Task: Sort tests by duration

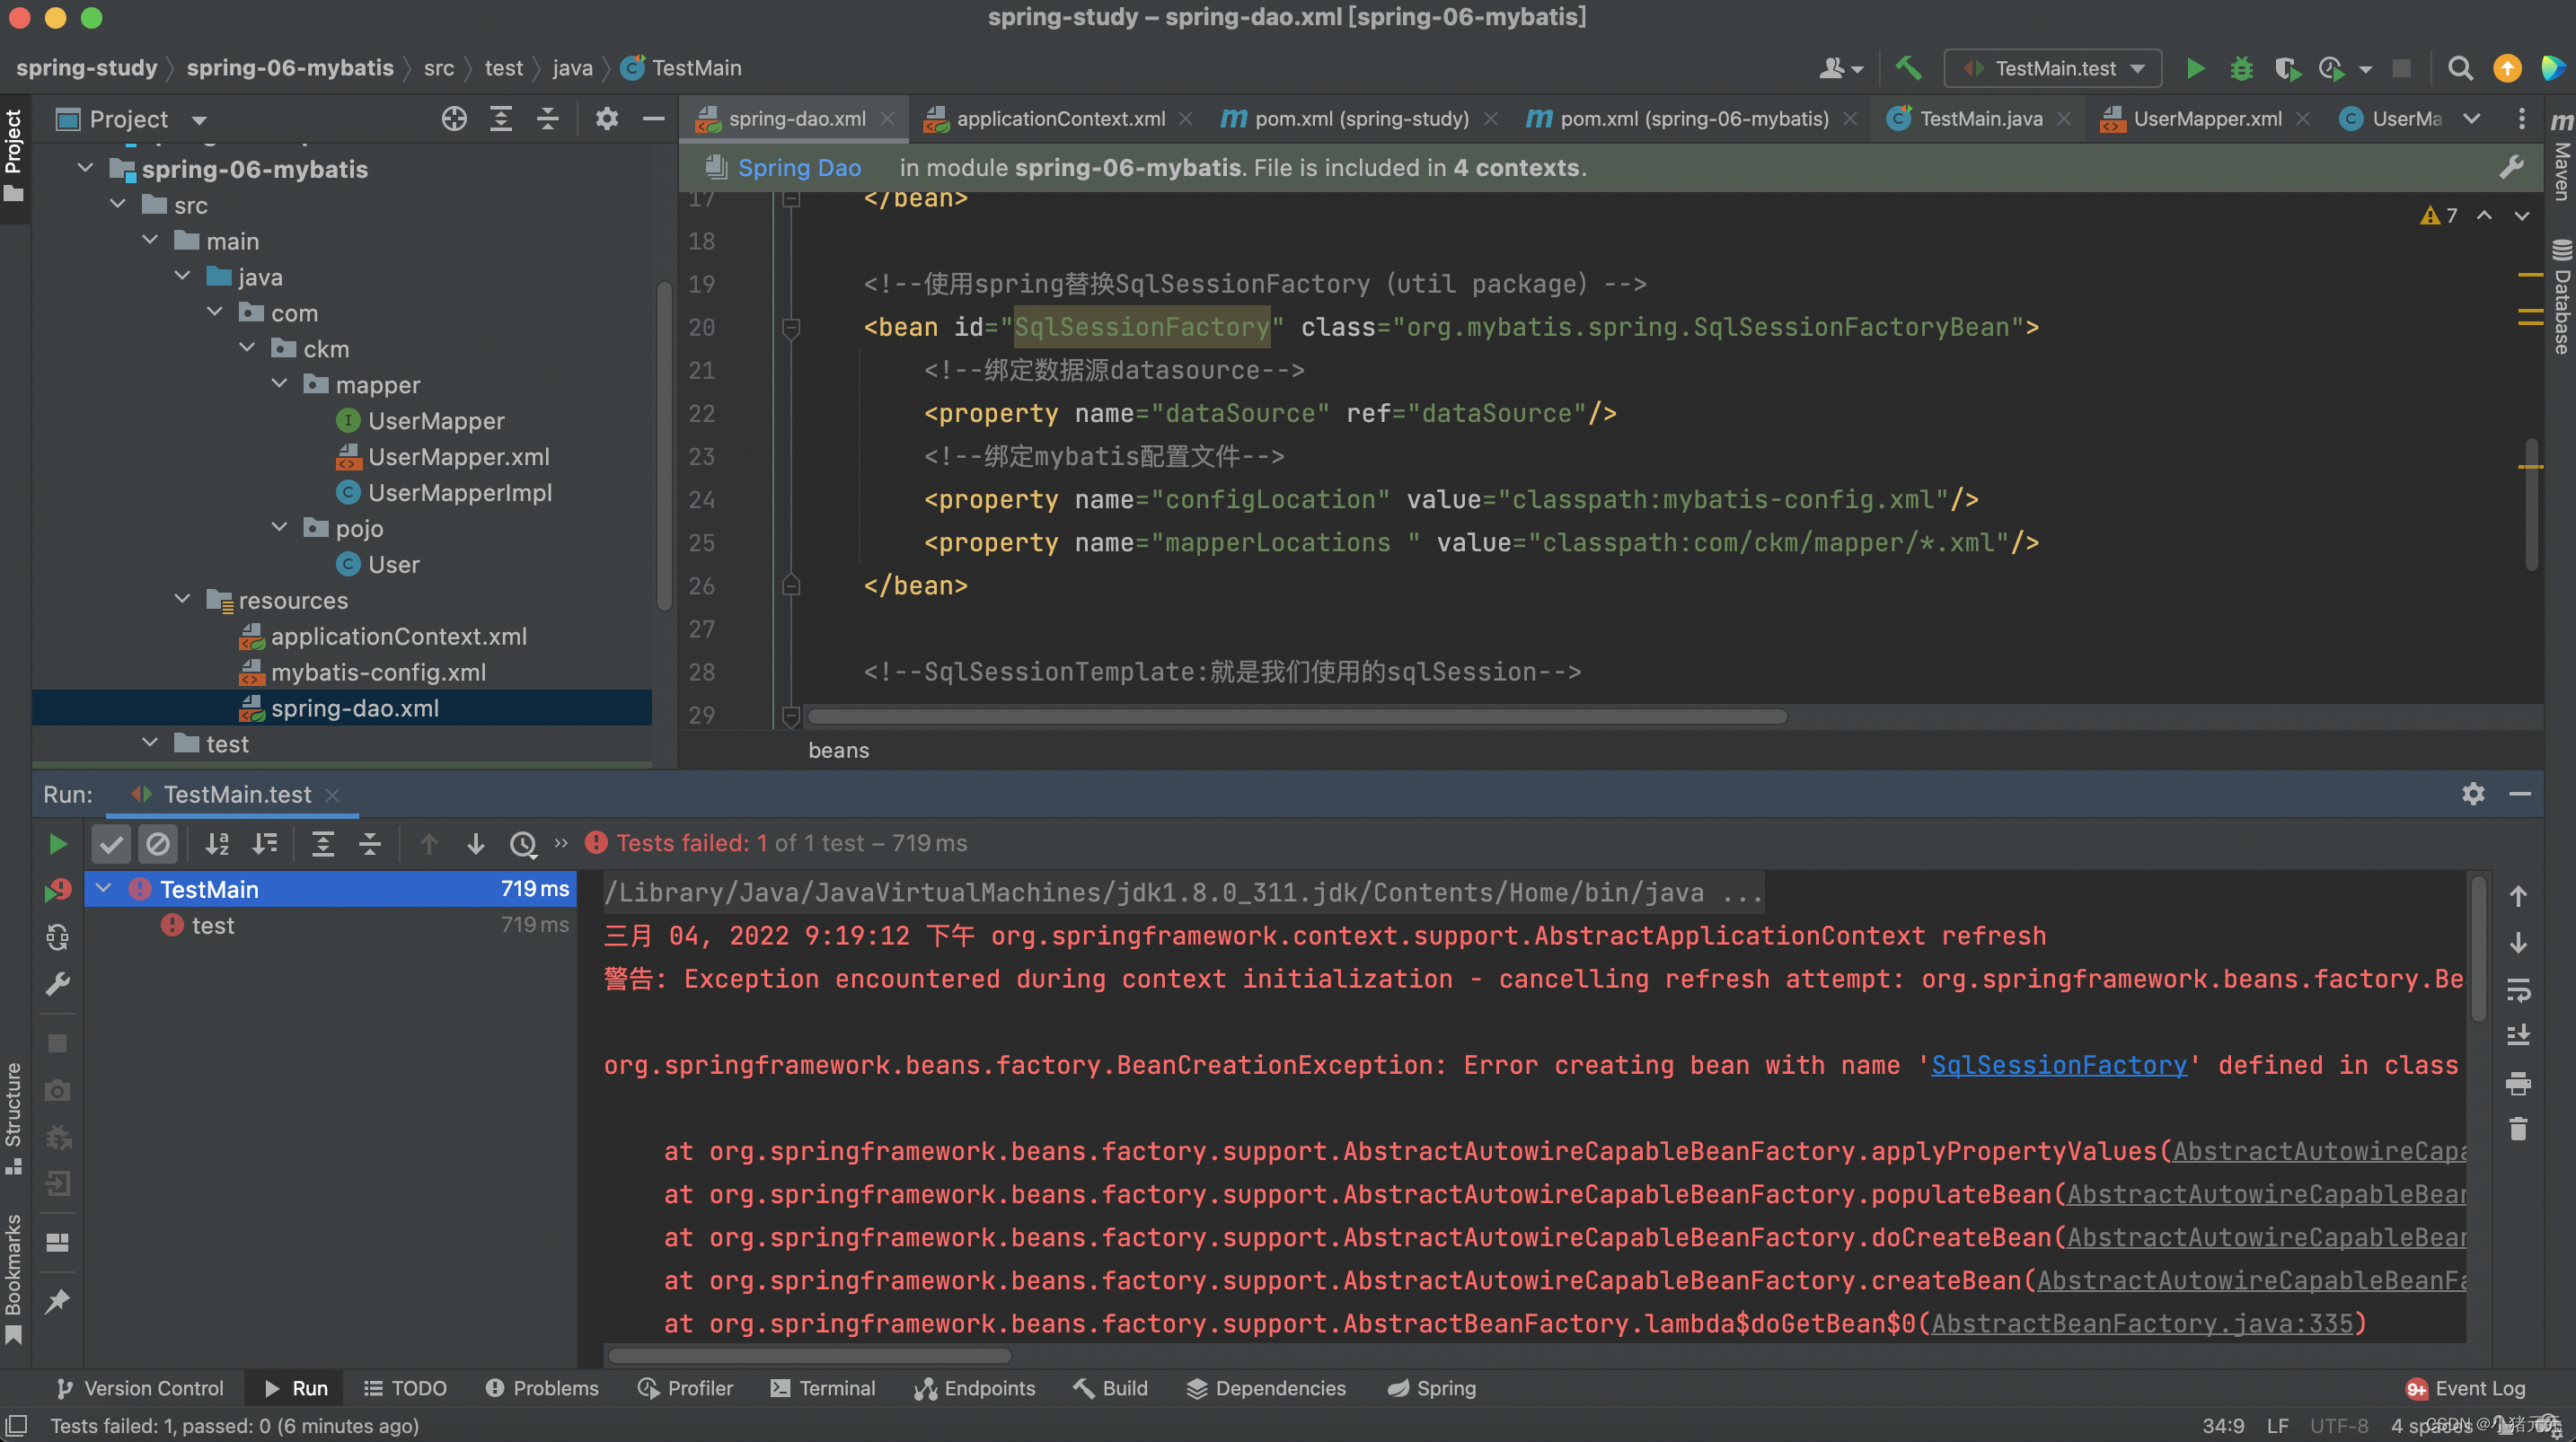Action: pyautogui.click(x=264, y=844)
